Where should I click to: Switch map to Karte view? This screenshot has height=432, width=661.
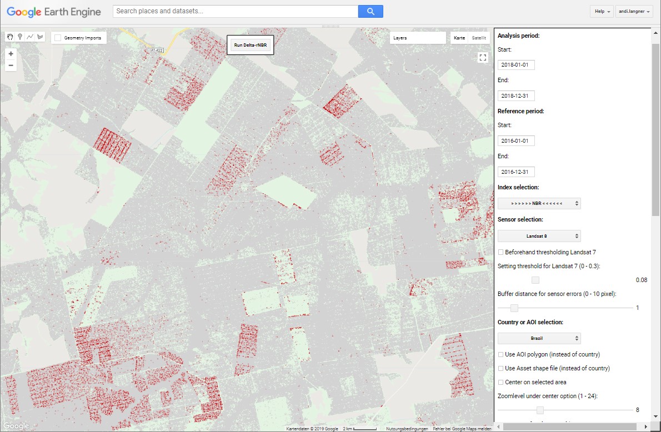click(x=459, y=38)
